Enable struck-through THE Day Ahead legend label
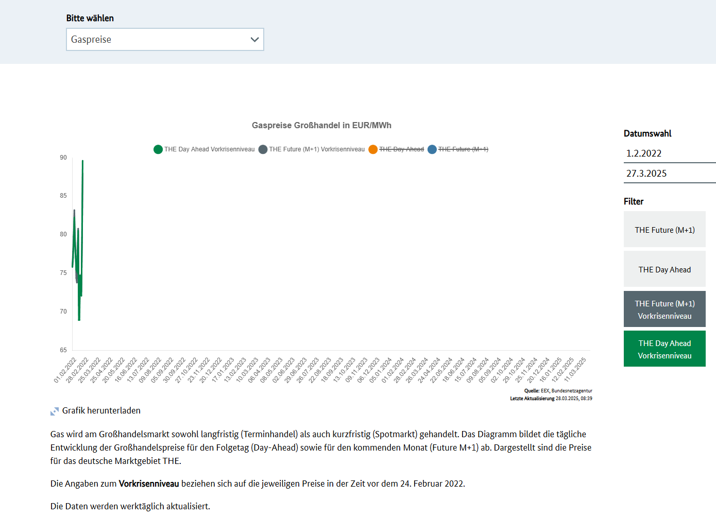 401,149
